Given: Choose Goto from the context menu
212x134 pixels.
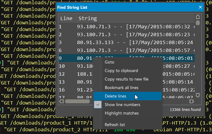Looking at the screenshot, I should tap(127, 62).
